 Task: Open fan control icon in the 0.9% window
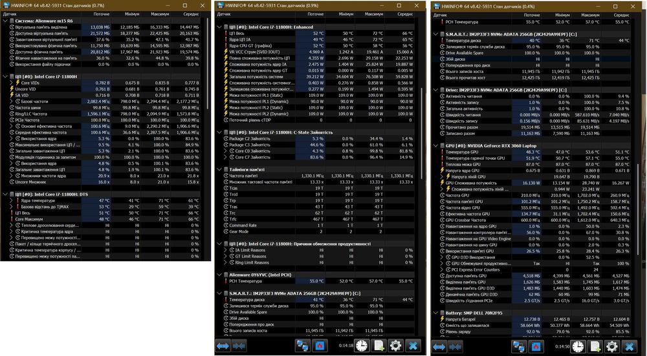(x=320, y=346)
